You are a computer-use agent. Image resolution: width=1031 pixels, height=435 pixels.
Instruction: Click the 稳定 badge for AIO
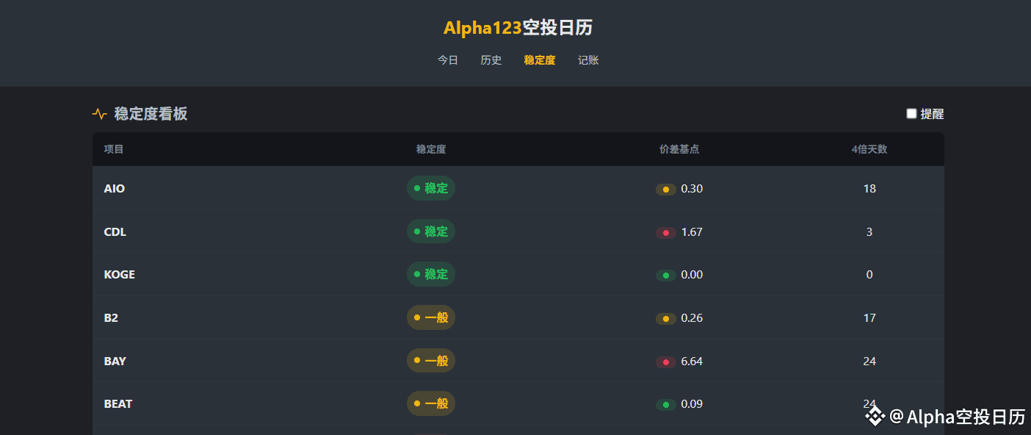point(431,189)
